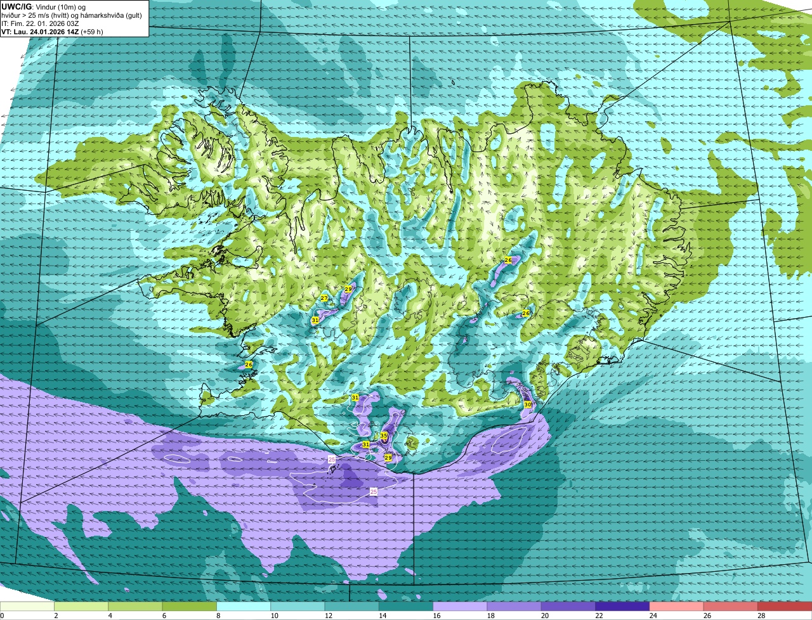Click the 18–20 m/s purple legend swatch
The height and width of the screenshot is (620, 812).
tap(514, 606)
